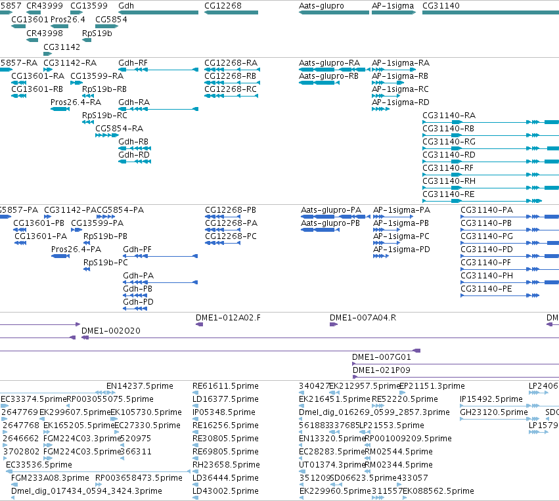Image resolution: width=559 pixels, height=501 pixels.
Task: Select the DME1-012A02.F clone label
Action: pos(228,318)
